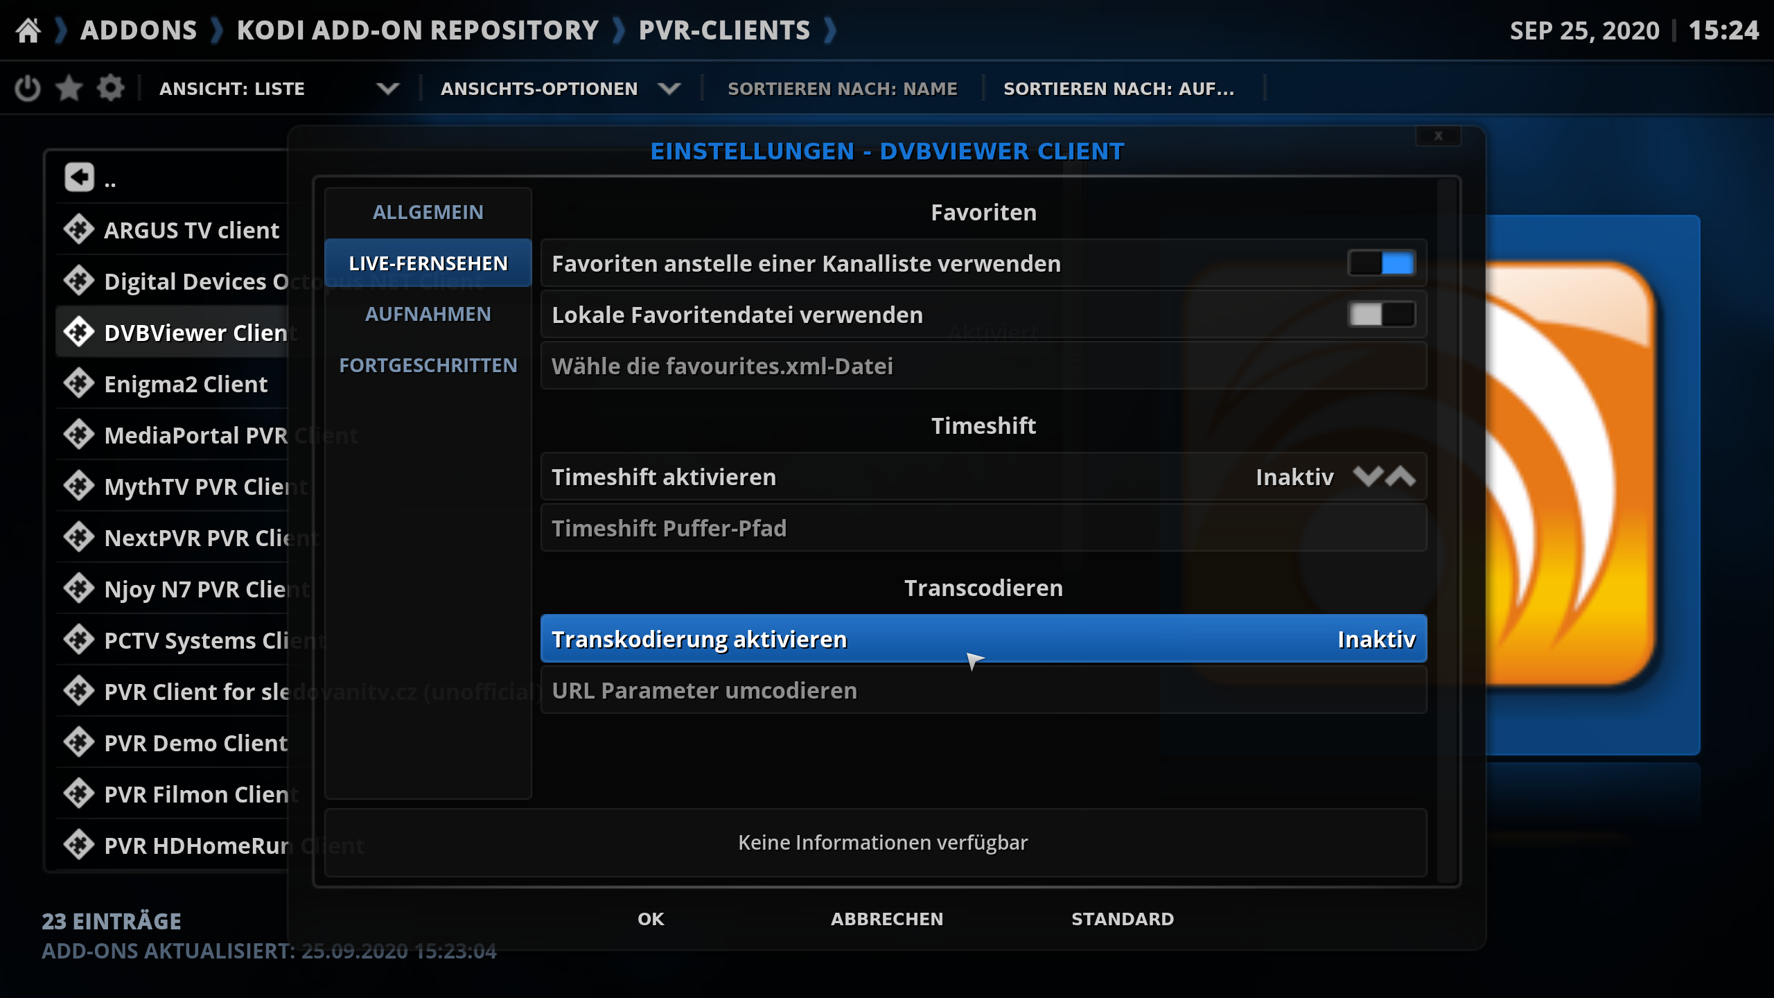Switch to the Fortgeschritten settings tab
Viewport: 1774px width, 998px height.
coord(428,365)
